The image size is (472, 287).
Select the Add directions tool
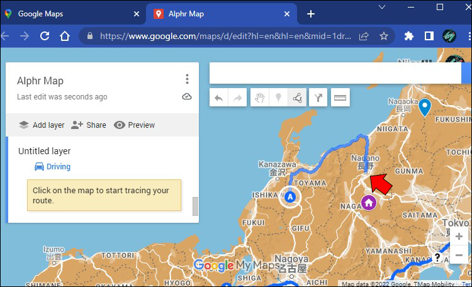318,98
